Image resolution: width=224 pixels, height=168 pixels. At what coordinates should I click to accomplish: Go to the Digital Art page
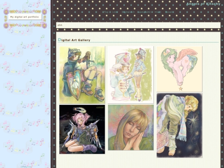click(x=128, y=12)
